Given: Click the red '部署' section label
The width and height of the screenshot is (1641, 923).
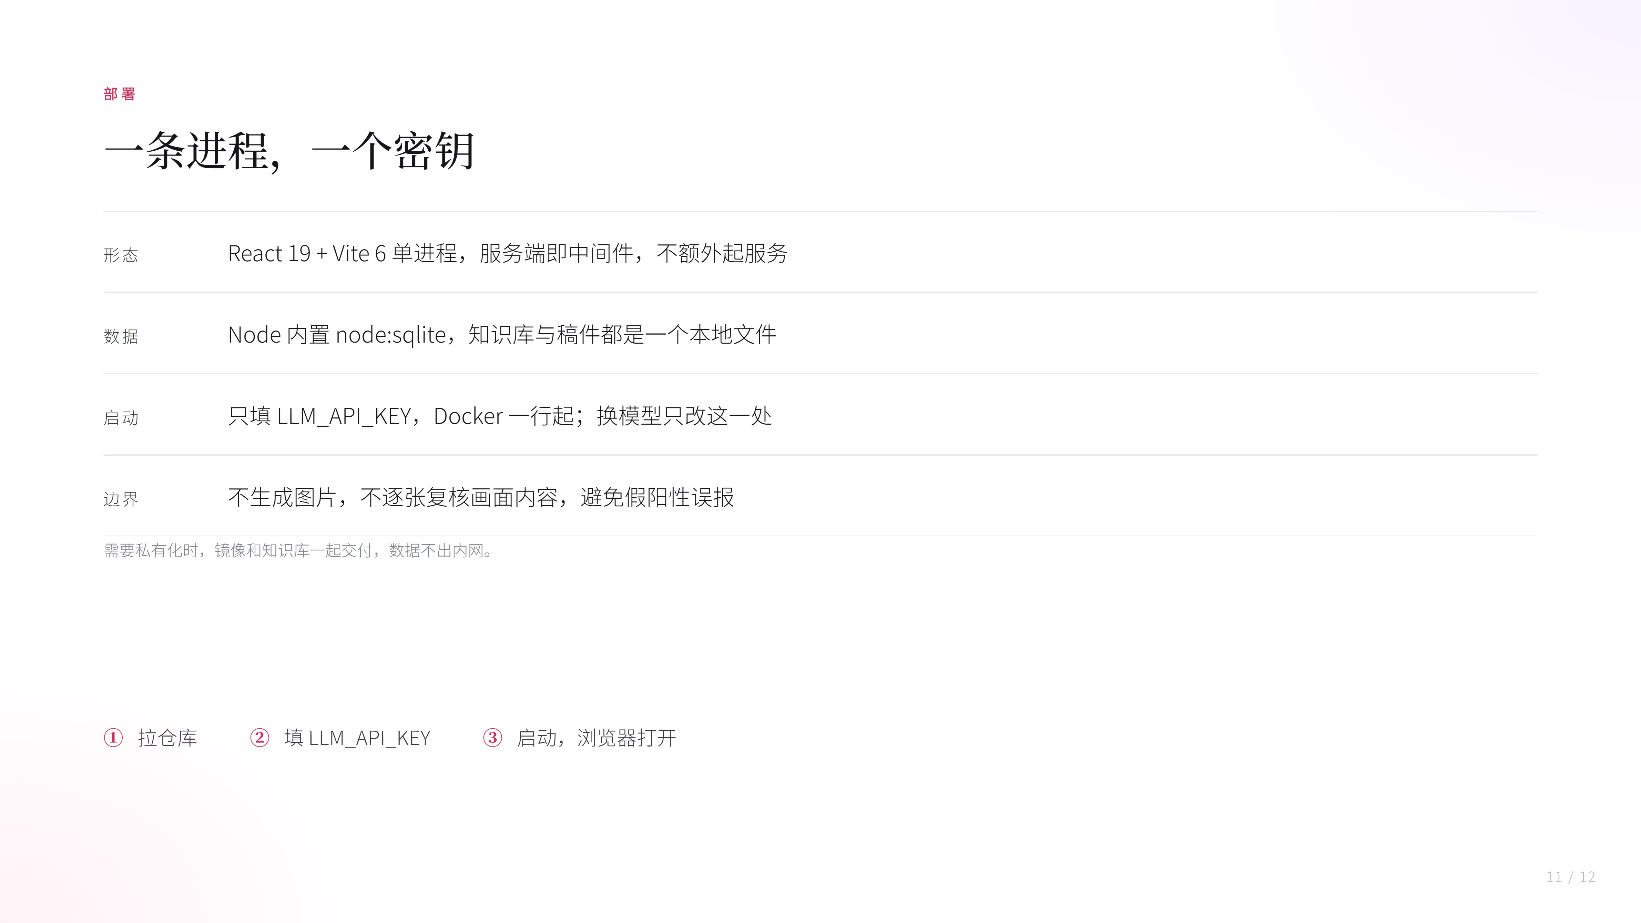Looking at the screenshot, I should (120, 94).
